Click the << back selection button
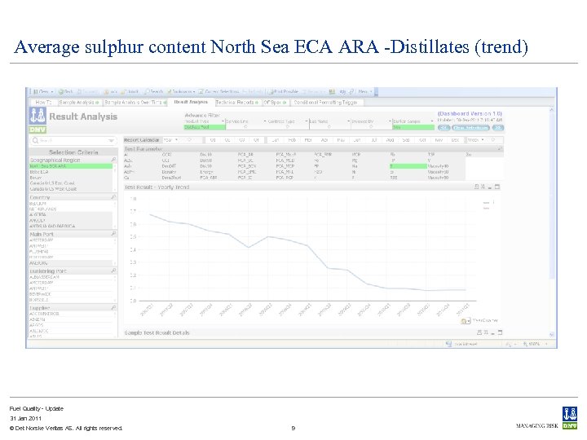Viewport: 587px width, 440px height. (444, 128)
